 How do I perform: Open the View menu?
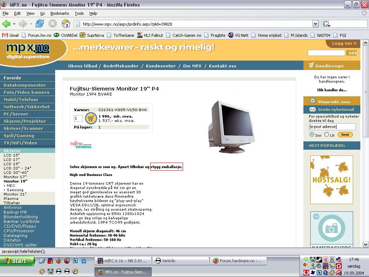(x=30, y=13)
